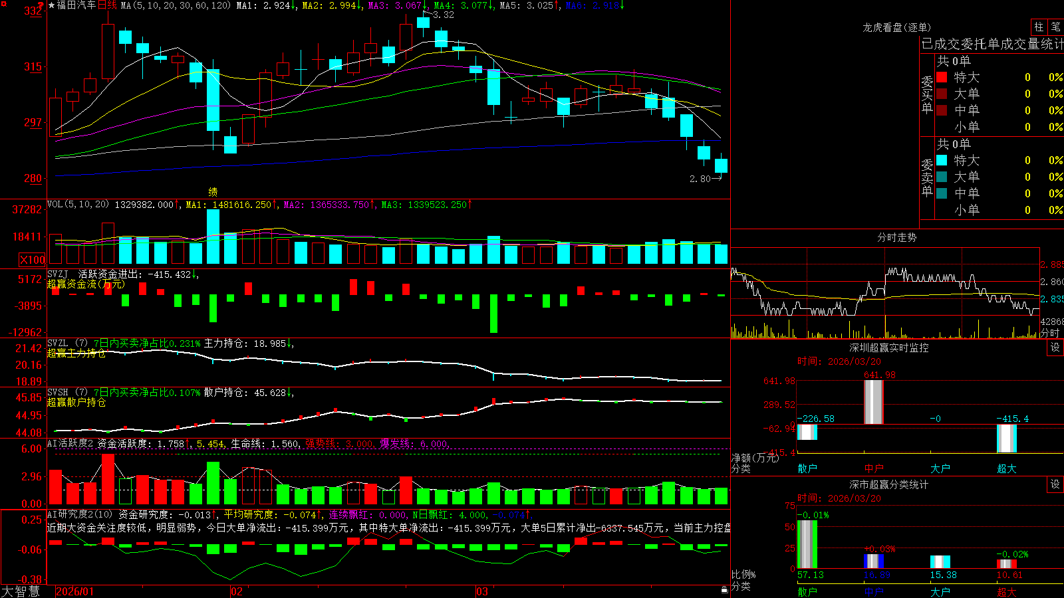Click the 超赢资金流(万元) label
The width and height of the screenshot is (1064, 598).
coord(86,284)
